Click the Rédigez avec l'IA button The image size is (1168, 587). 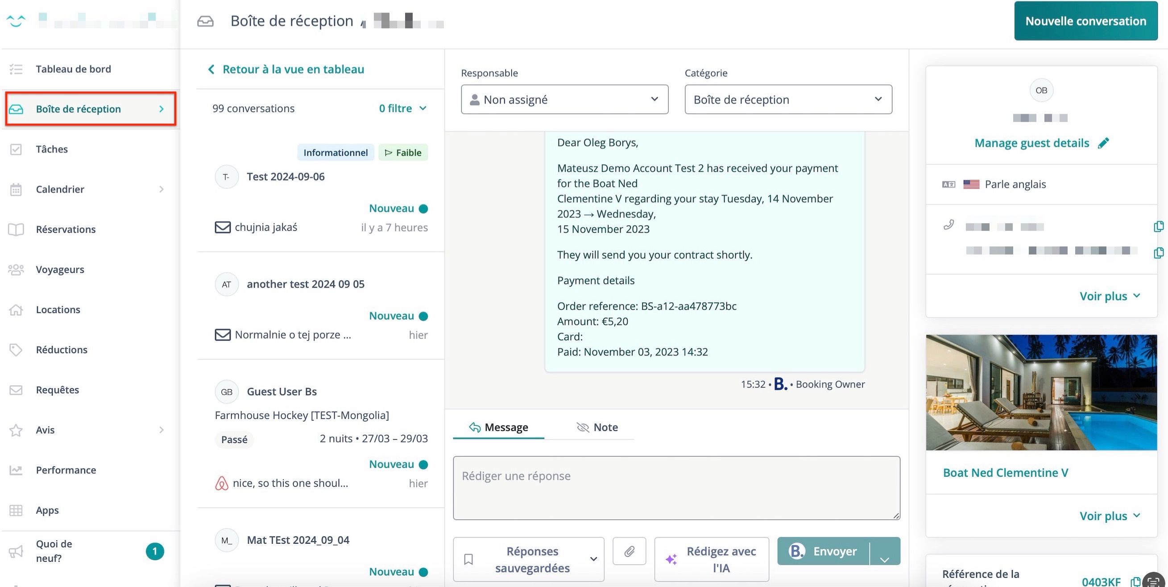pyautogui.click(x=711, y=559)
